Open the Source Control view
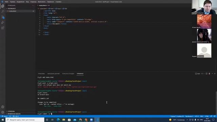217x122 pixels. point(3,17)
